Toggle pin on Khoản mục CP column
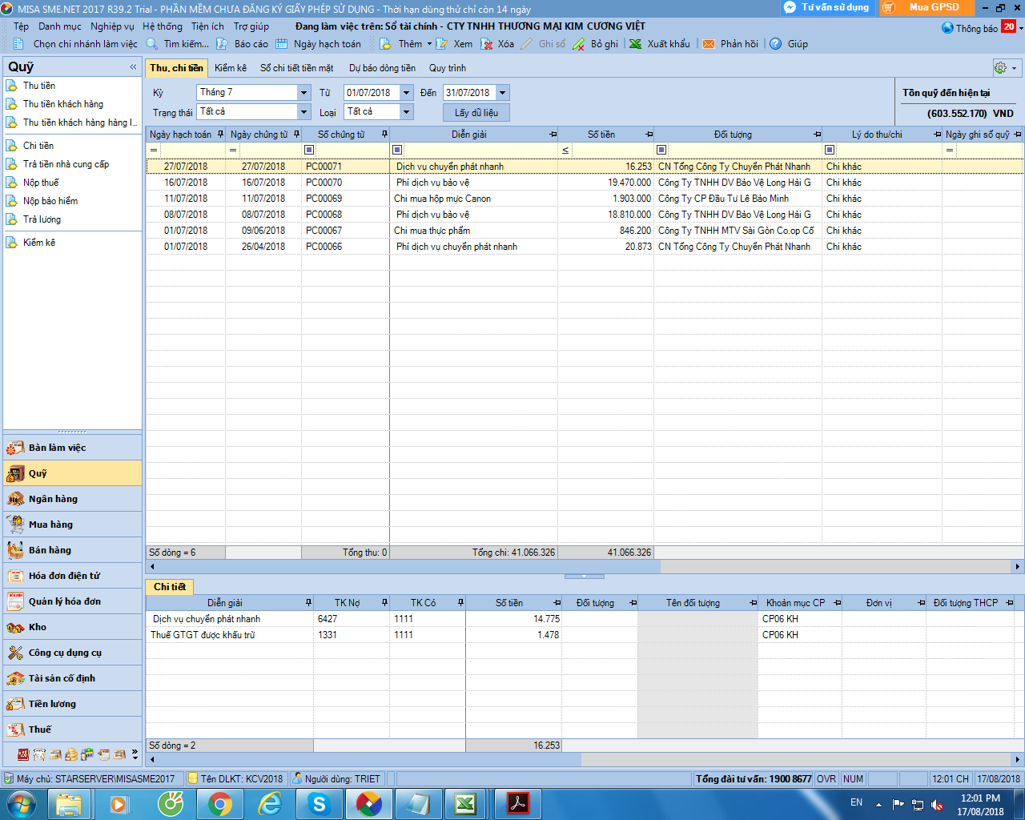Viewport: 1025px width, 820px height. point(837,603)
